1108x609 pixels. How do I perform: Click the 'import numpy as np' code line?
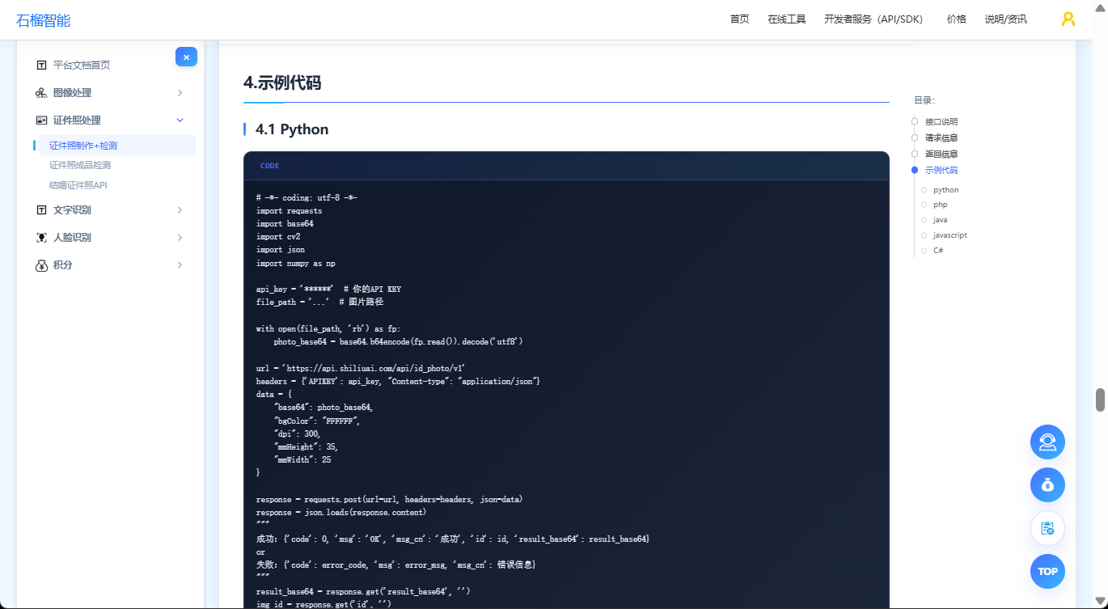click(296, 263)
